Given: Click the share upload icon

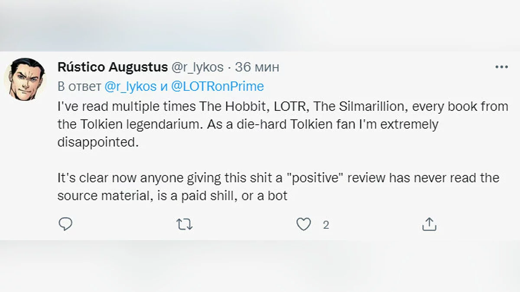Looking at the screenshot, I should pyautogui.click(x=429, y=224).
